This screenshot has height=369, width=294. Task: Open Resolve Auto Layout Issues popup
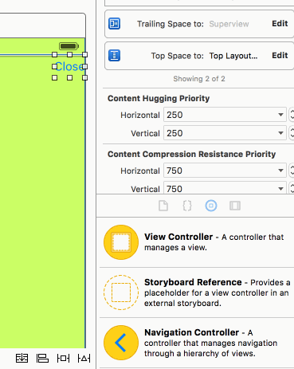pos(84,358)
